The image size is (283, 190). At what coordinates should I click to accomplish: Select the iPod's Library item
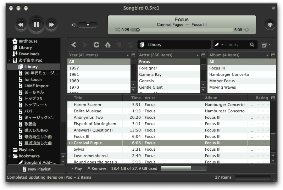click(34, 67)
